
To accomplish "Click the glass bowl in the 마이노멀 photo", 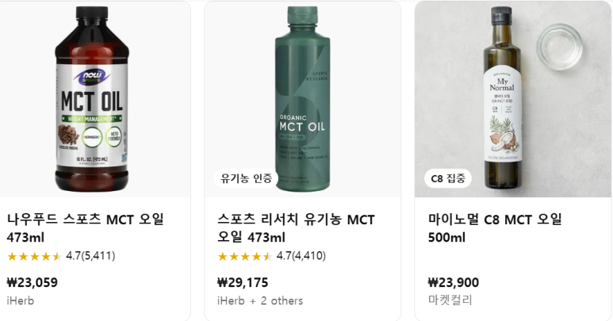I will tap(559, 47).
